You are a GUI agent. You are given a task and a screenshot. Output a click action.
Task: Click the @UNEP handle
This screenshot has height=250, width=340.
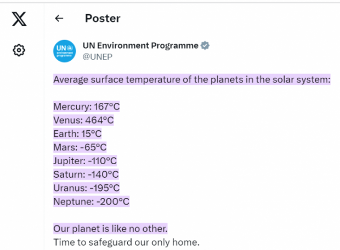pos(98,56)
